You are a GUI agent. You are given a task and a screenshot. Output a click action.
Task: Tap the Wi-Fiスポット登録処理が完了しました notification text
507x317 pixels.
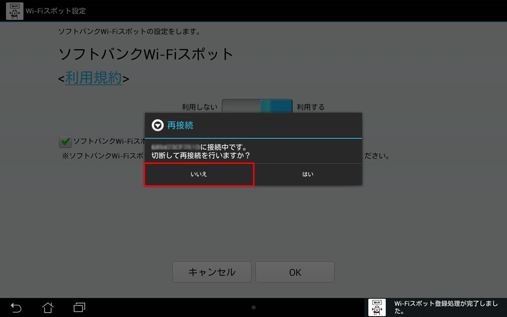coord(446,307)
